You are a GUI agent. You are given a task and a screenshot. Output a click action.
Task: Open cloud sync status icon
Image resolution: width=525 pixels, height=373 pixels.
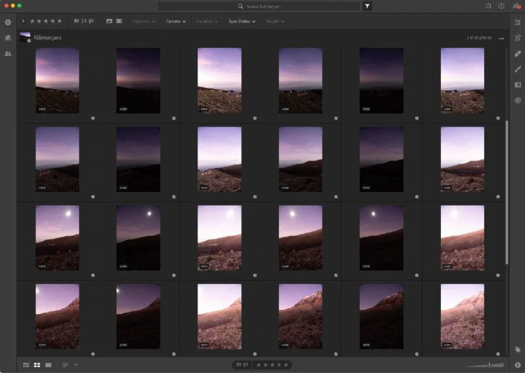click(x=516, y=6)
